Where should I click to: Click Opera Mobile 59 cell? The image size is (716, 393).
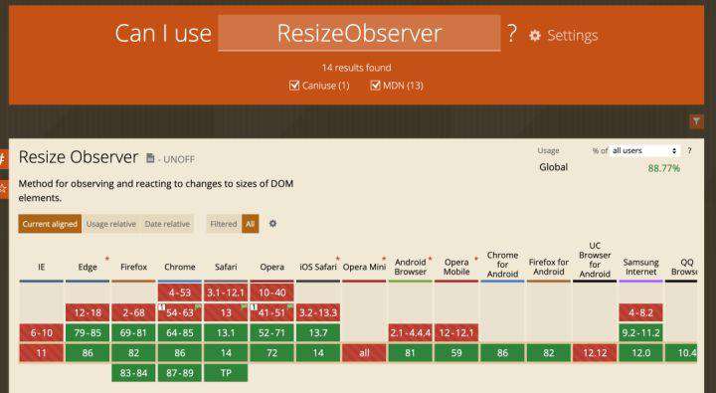(456, 353)
